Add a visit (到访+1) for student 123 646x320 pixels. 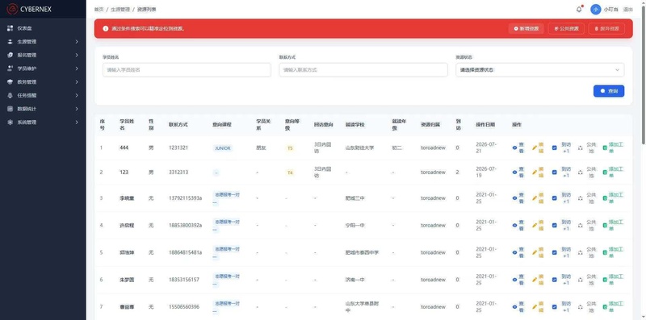point(561,172)
